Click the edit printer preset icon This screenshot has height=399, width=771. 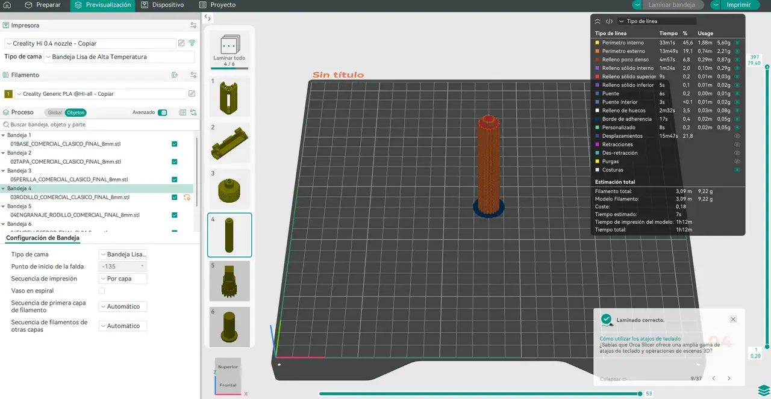click(x=181, y=43)
